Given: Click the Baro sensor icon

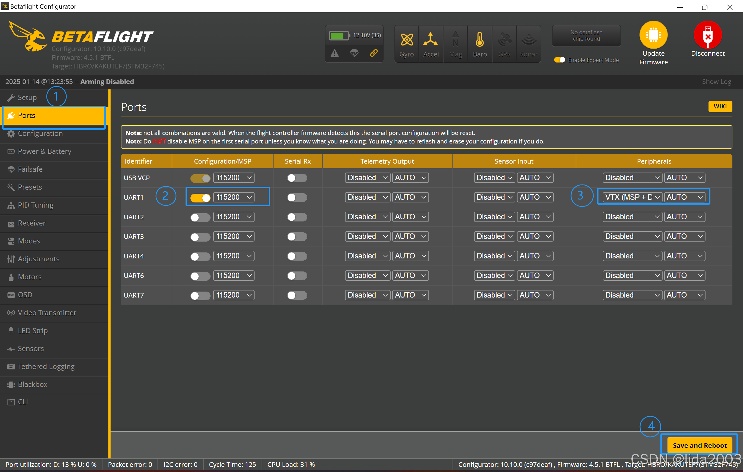Looking at the screenshot, I should (x=480, y=39).
